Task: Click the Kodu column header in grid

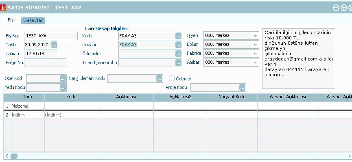Action: click(x=72, y=97)
